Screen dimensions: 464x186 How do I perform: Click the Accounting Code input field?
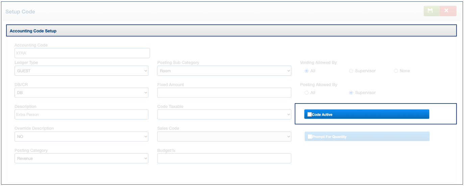click(82, 53)
